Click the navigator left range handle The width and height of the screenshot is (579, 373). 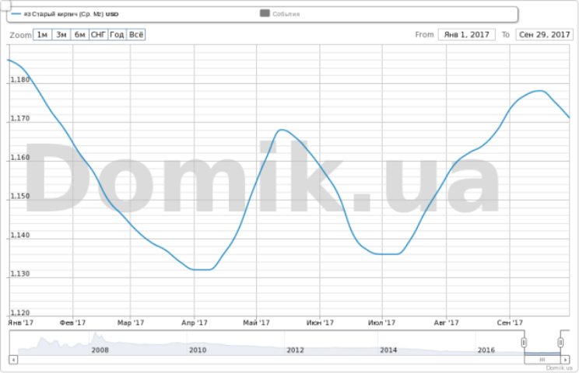(x=524, y=343)
